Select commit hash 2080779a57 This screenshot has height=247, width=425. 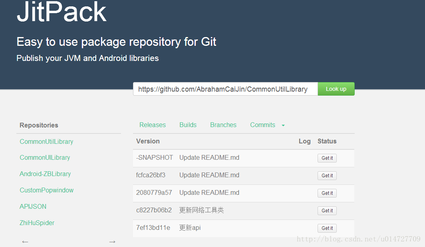[x=154, y=193]
